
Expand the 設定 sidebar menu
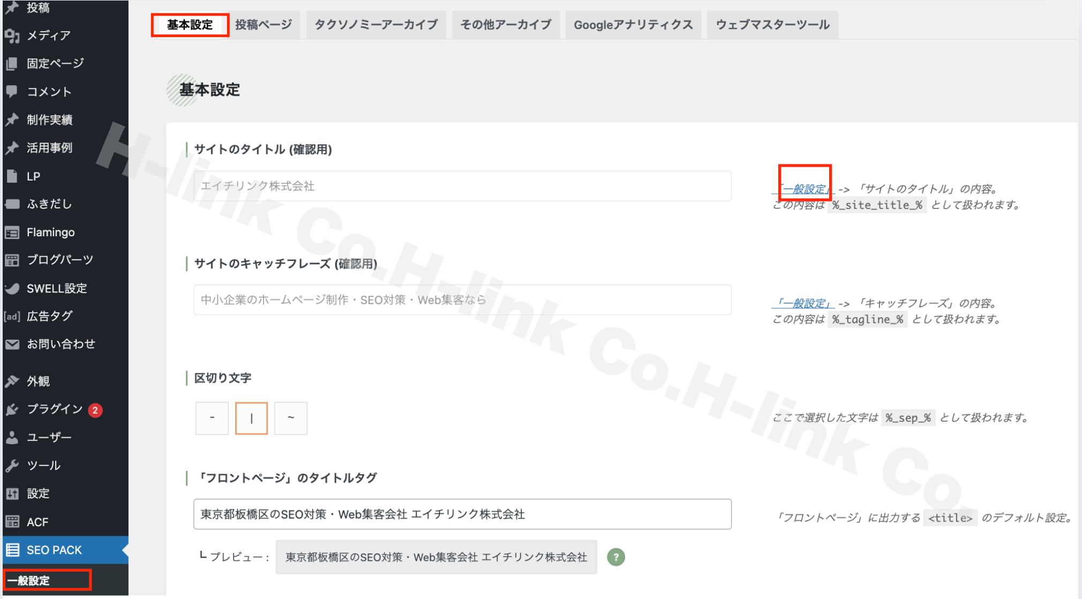pos(39,493)
